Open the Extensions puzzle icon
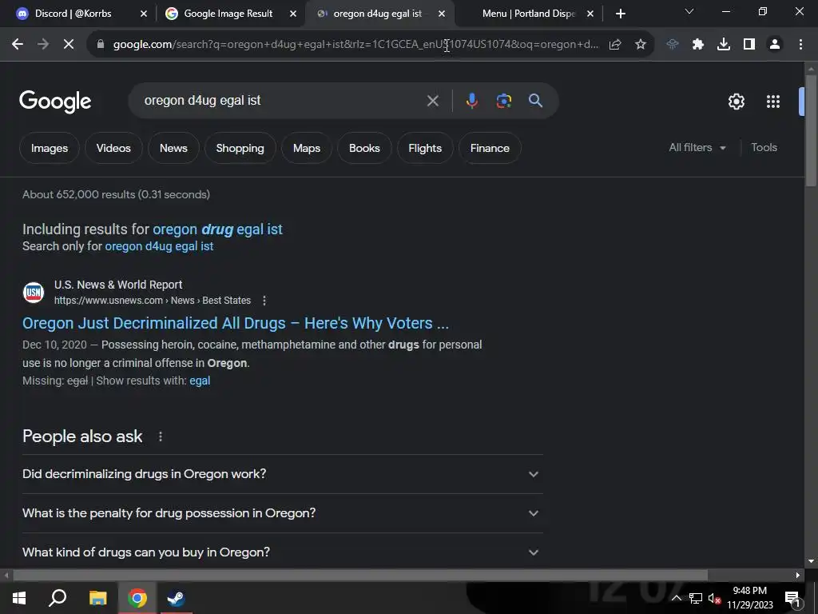 (x=698, y=45)
